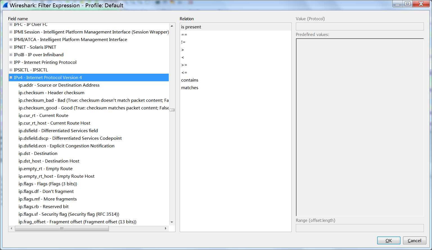
Task: Select ip.cur_rt - Current Route field
Action: click(43, 116)
